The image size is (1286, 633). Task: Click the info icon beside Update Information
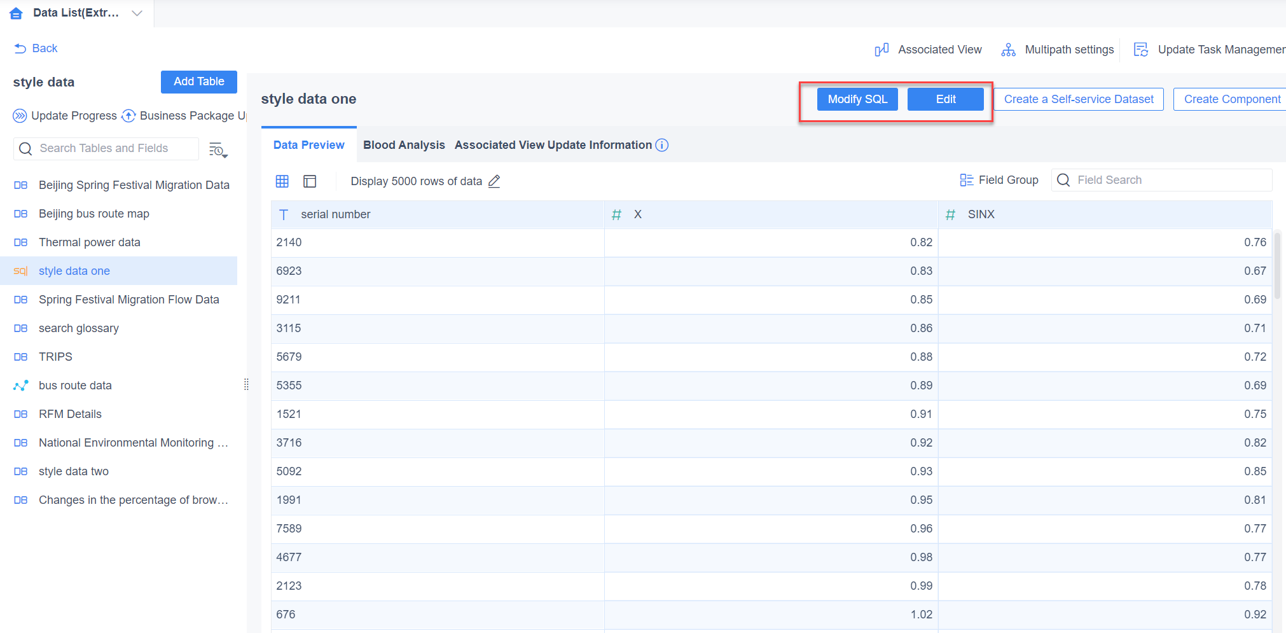click(662, 145)
